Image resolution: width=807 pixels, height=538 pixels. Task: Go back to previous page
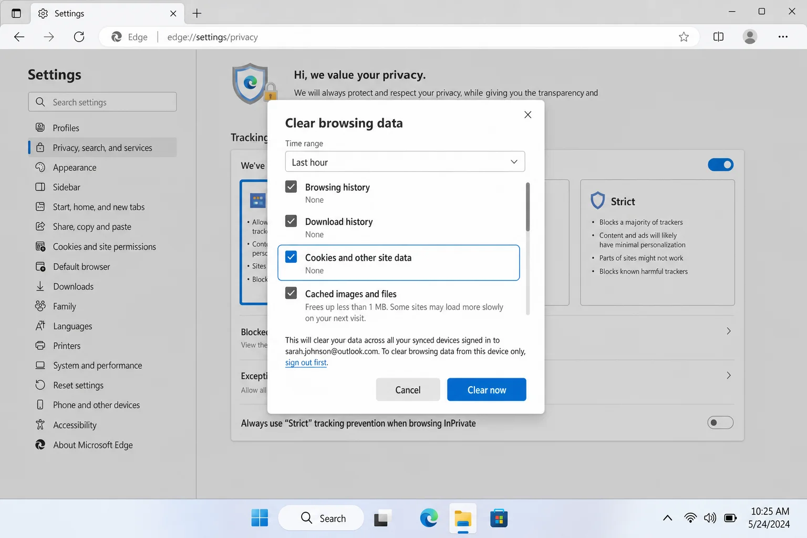pyautogui.click(x=19, y=37)
